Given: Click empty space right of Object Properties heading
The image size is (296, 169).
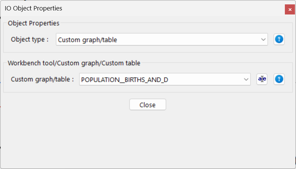Looking at the screenshot, I should point(169,23).
